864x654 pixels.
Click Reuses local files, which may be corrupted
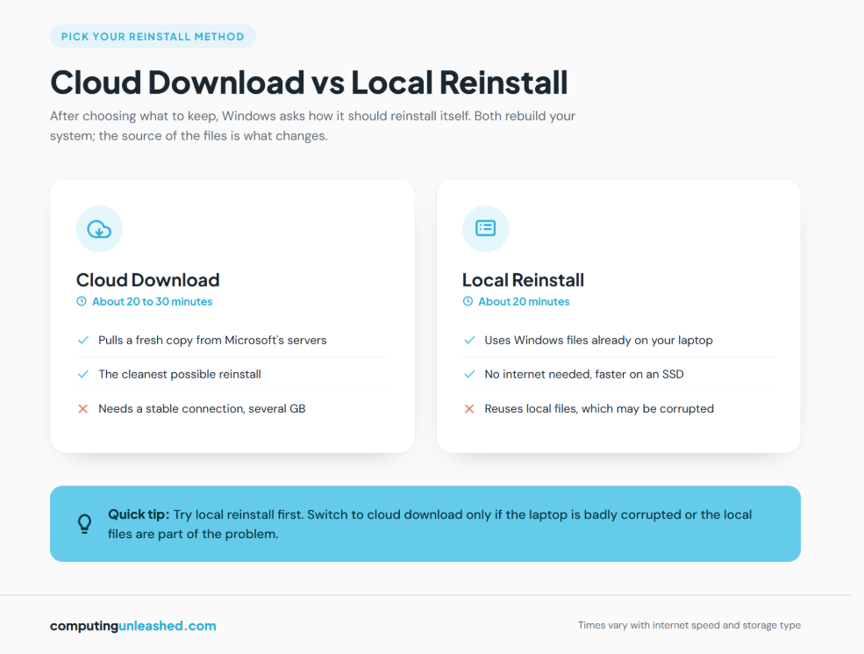click(x=599, y=408)
